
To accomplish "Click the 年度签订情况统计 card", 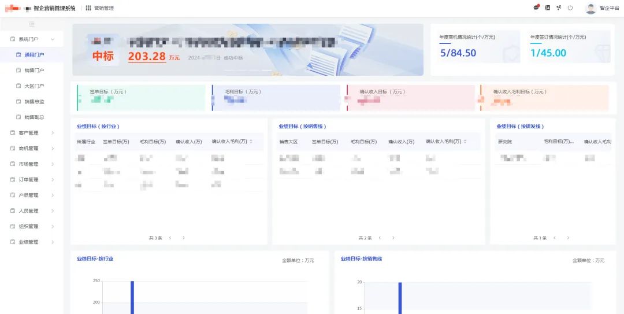I will click(569, 47).
